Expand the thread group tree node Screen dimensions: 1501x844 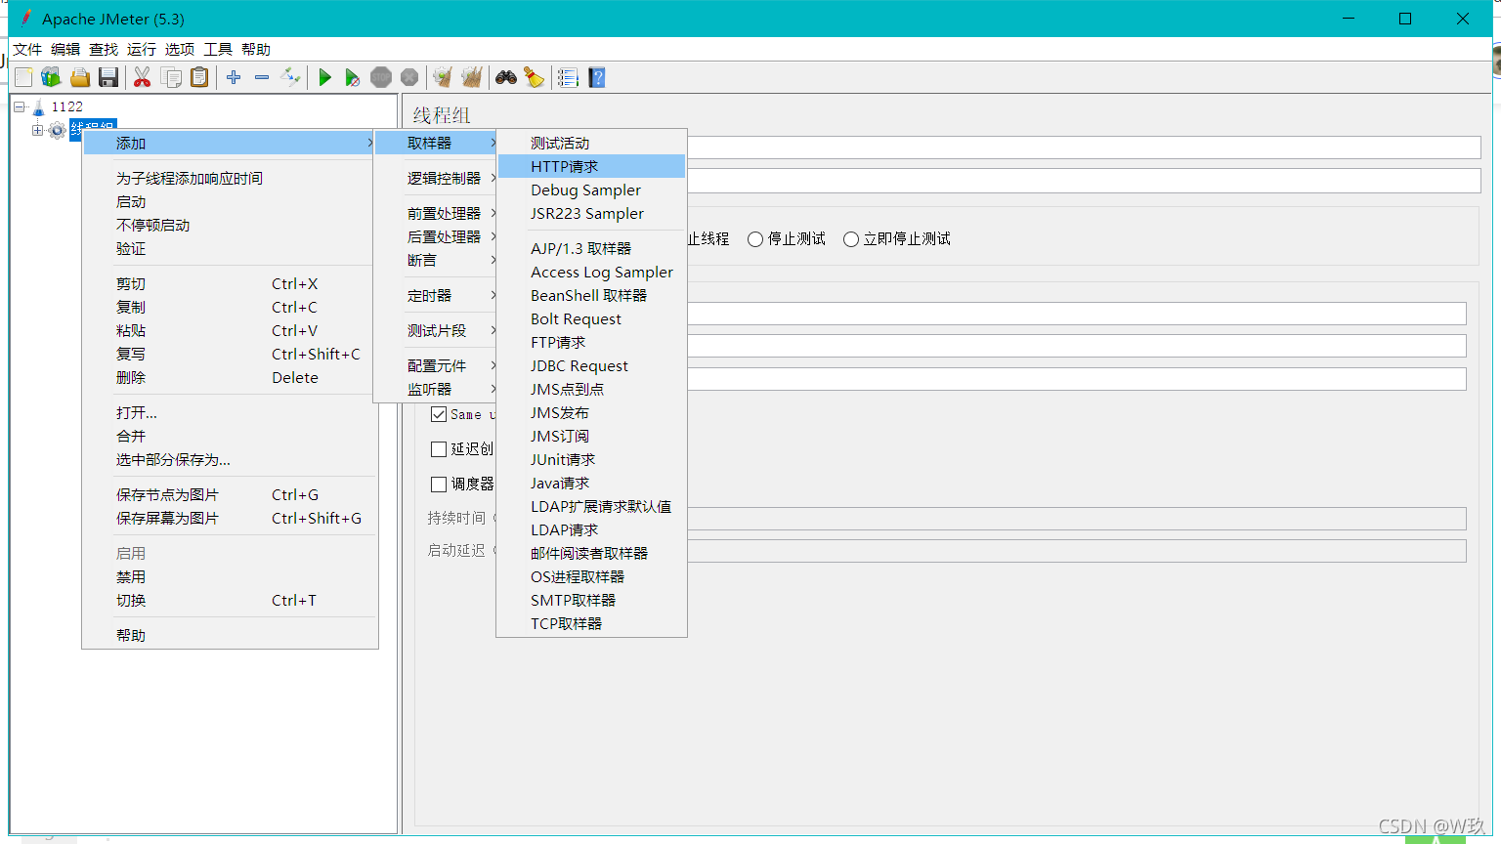coord(37,130)
